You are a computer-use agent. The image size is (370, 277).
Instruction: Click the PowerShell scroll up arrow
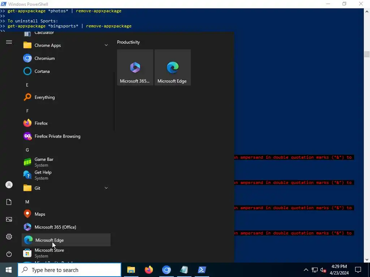click(x=367, y=11)
